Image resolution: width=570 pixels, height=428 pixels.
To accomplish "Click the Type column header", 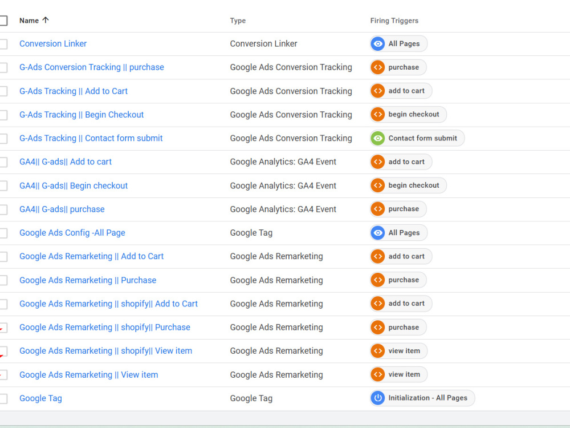I will click(238, 21).
